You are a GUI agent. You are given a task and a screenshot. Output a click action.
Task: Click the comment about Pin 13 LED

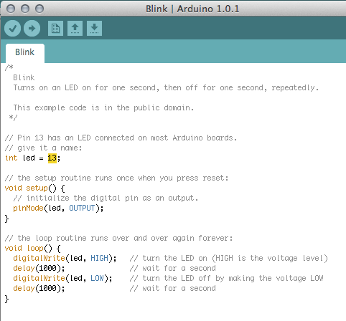click(x=121, y=138)
